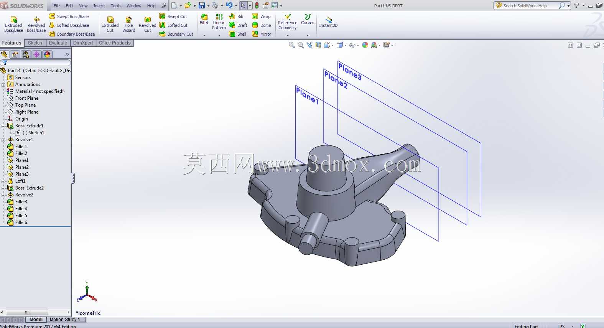Select the Boundary Cut tool
Image resolution: width=604 pixels, height=328 pixels.
tap(176, 34)
